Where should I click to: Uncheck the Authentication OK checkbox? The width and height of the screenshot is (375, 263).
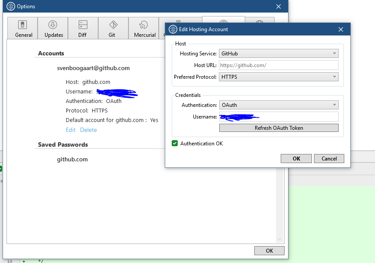click(174, 143)
